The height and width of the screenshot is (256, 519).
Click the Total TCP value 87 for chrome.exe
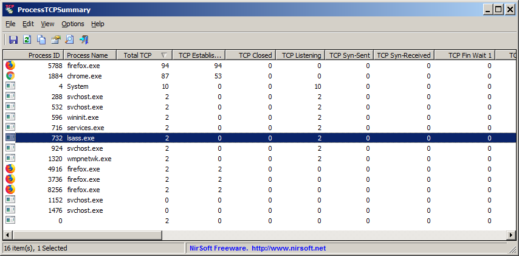tap(165, 76)
